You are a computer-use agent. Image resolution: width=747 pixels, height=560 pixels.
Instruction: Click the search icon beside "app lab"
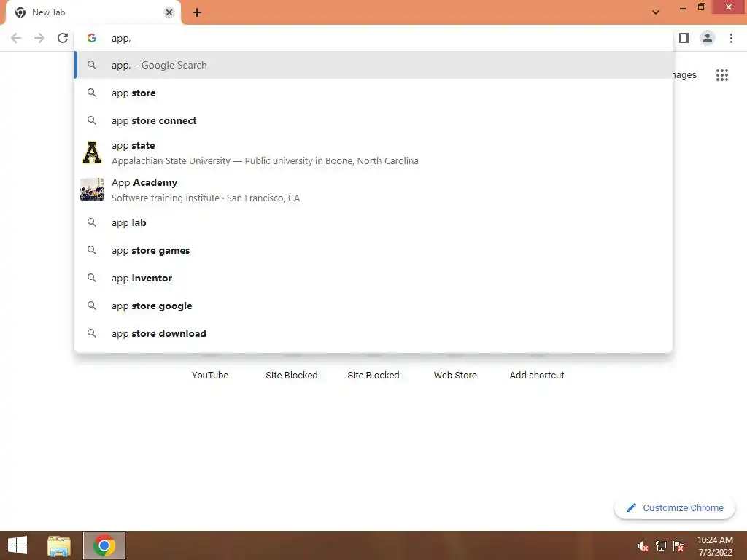tap(92, 222)
